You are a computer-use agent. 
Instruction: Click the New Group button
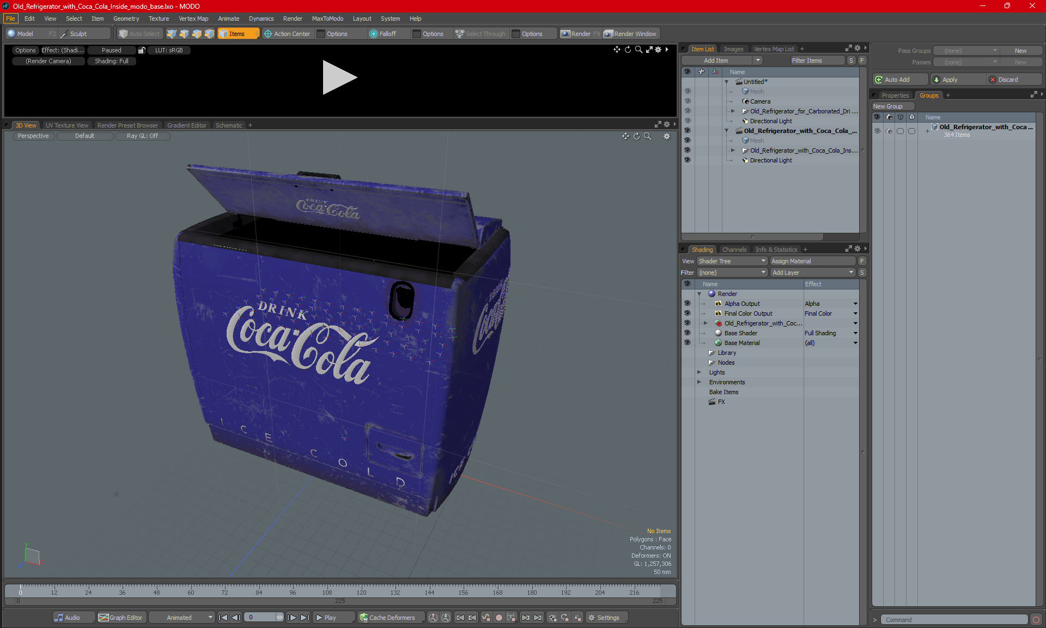892,106
